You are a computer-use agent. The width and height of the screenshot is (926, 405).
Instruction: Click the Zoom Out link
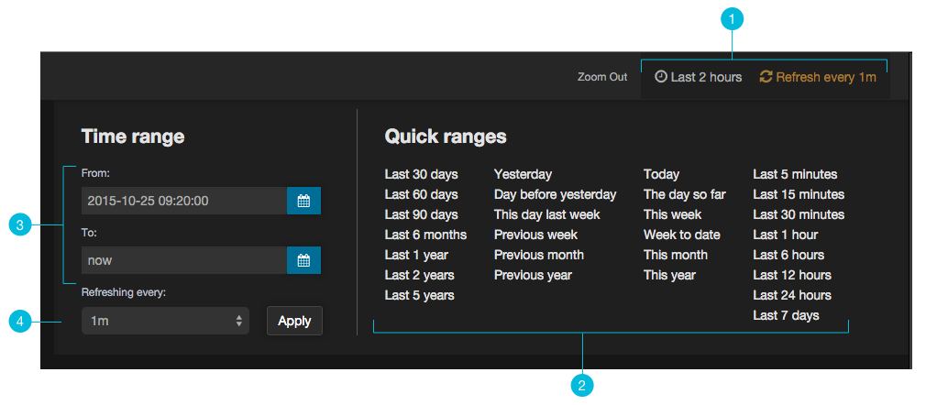(x=602, y=77)
